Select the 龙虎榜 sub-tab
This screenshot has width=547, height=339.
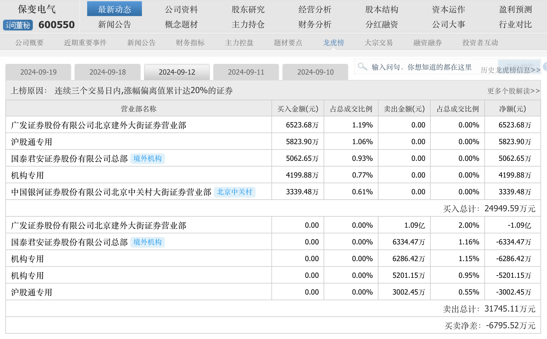[x=333, y=43]
